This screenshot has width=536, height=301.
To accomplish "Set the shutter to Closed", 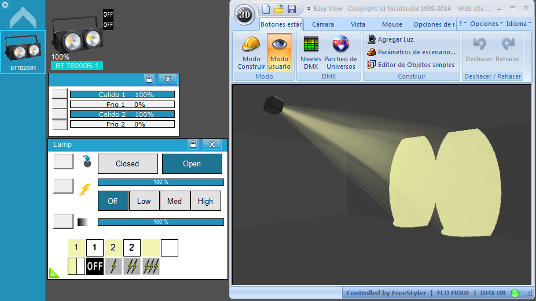I will [127, 164].
